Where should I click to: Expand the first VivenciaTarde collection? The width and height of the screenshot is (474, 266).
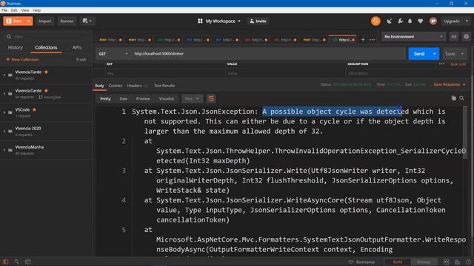pos(4,75)
